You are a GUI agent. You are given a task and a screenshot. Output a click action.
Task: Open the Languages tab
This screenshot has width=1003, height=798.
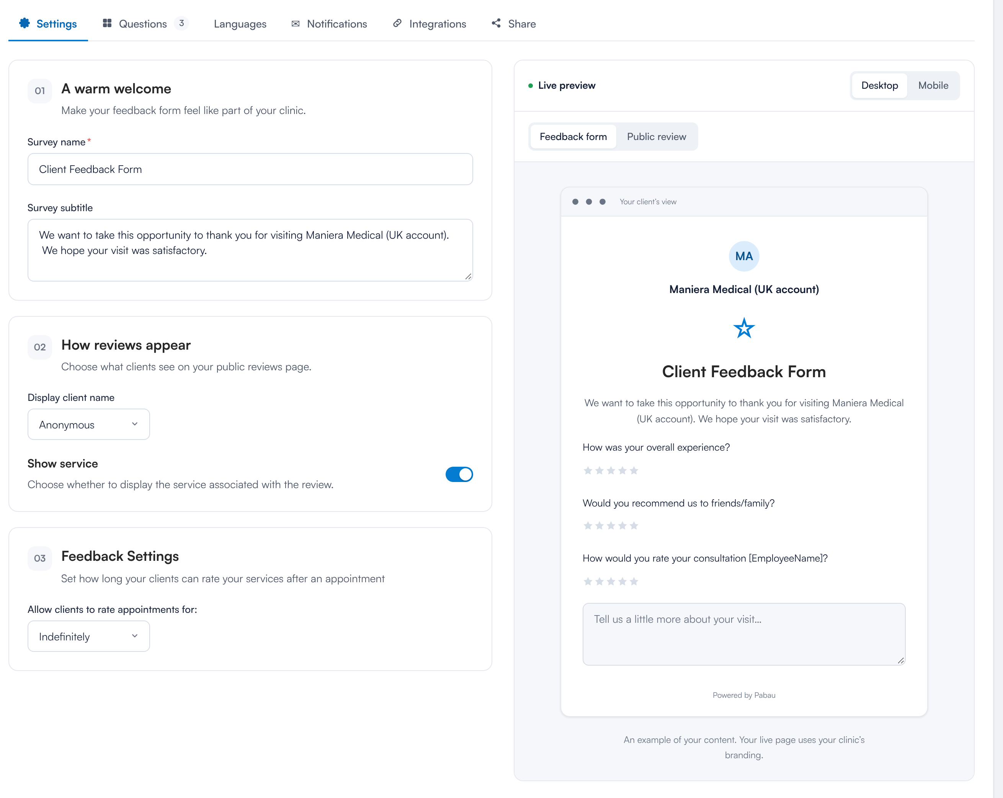click(x=240, y=24)
